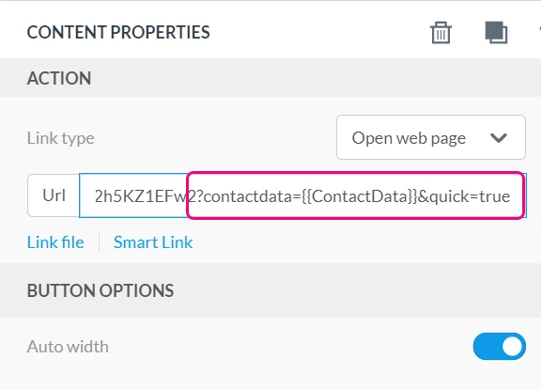The image size is (541, 390).
Task: Click the cut-off icon beside duplicate
Action: click(x=539, y=29)
